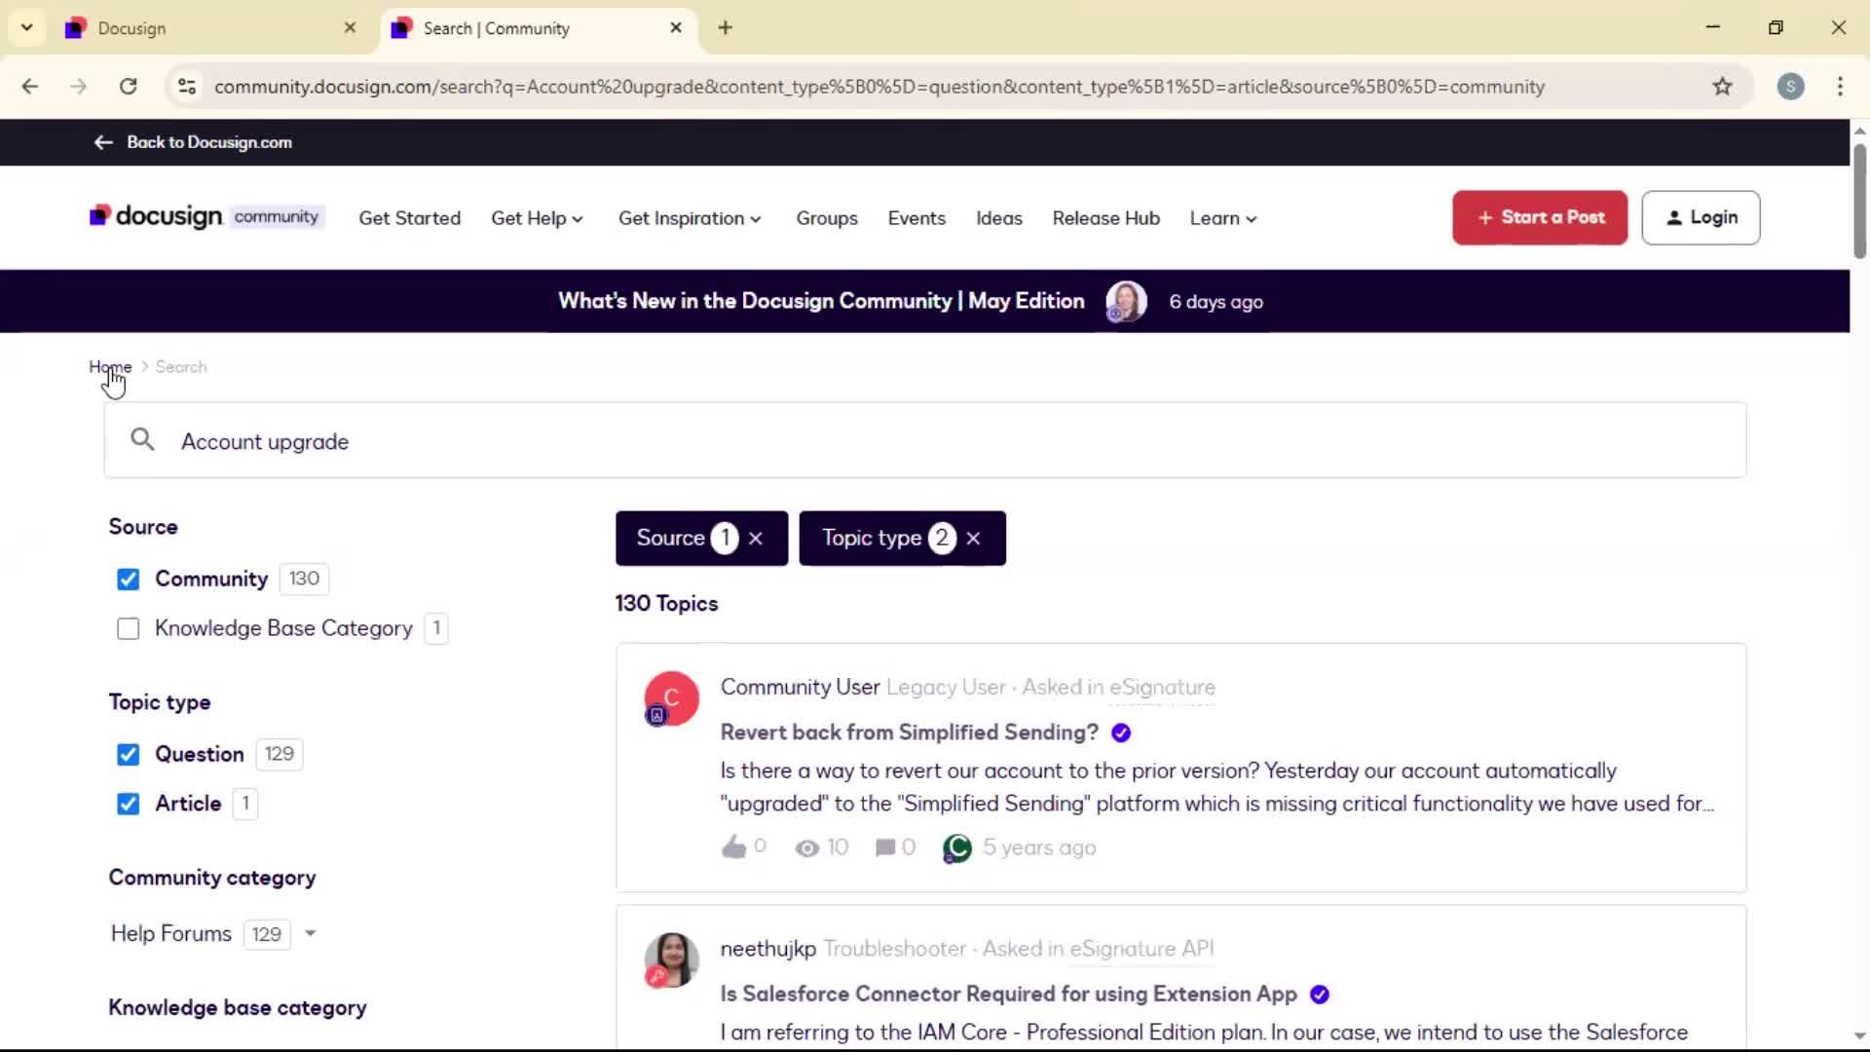The height and width of the screenshot is (1052, 1870).
Task: Click the views eye icon on Revert back post
Action: 806,848
